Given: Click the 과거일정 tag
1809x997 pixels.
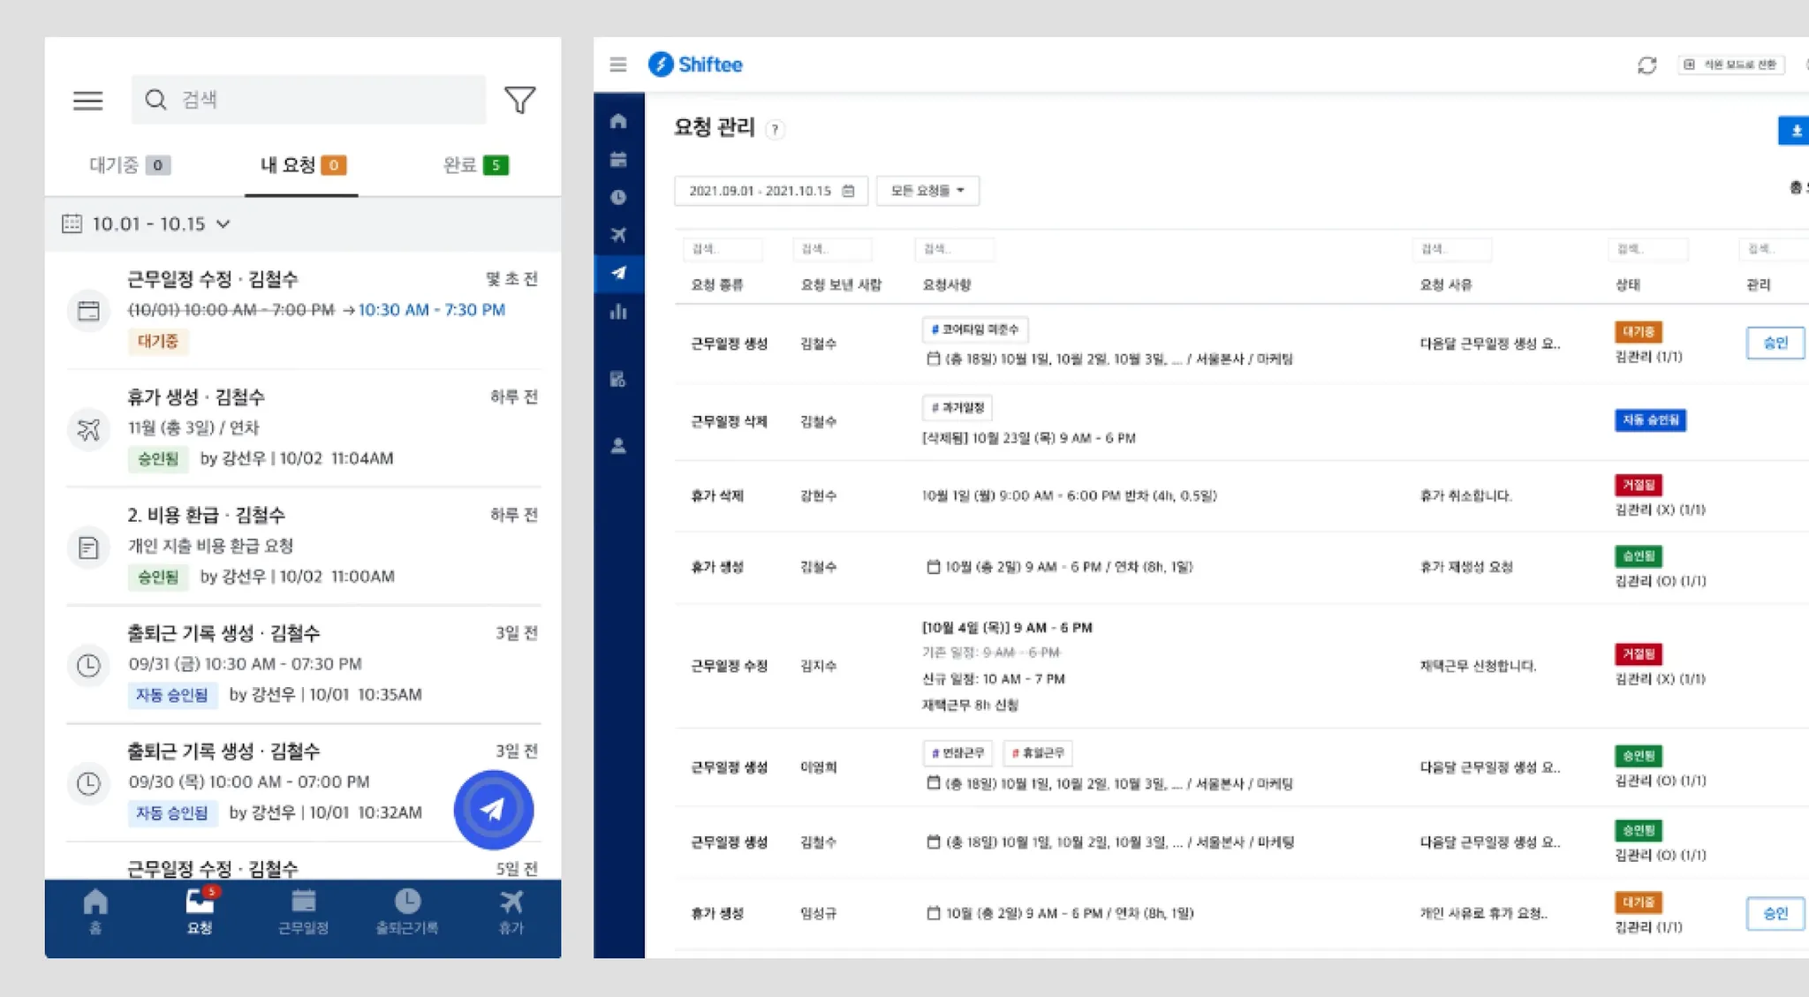Looking at the screenshot, I should click(957, 408).
